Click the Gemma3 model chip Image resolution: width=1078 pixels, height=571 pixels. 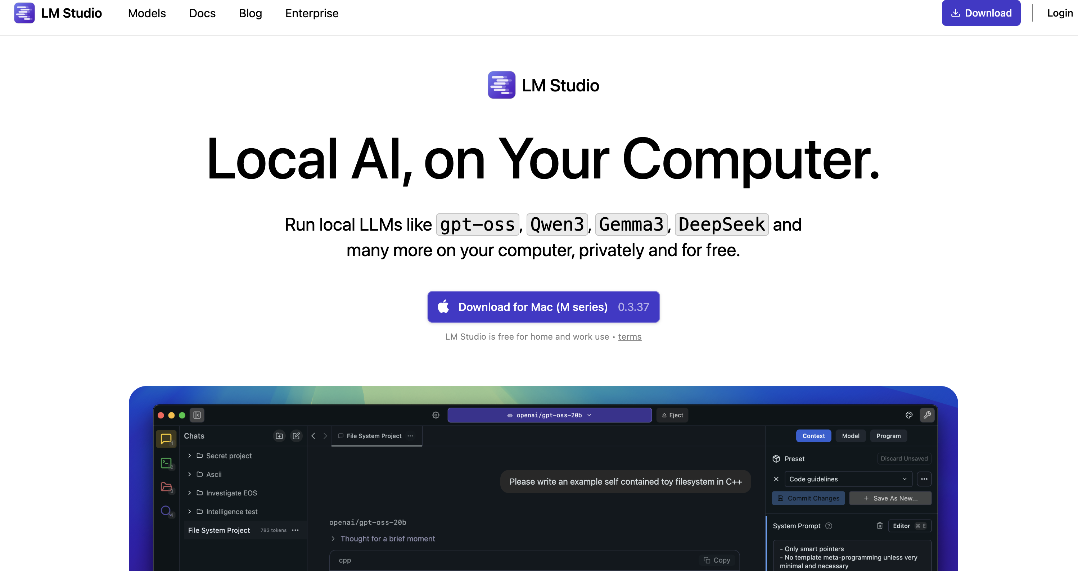pyautogui.click(x=631, y=225)
